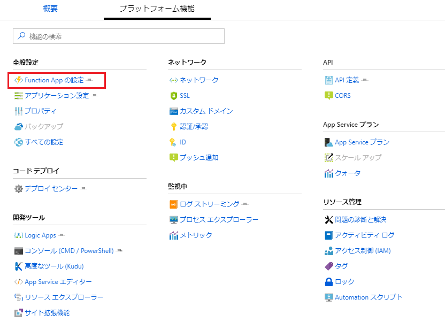Open アクセス制御 (IAM) link
445x322 pixels.
[x=363, y=251]
